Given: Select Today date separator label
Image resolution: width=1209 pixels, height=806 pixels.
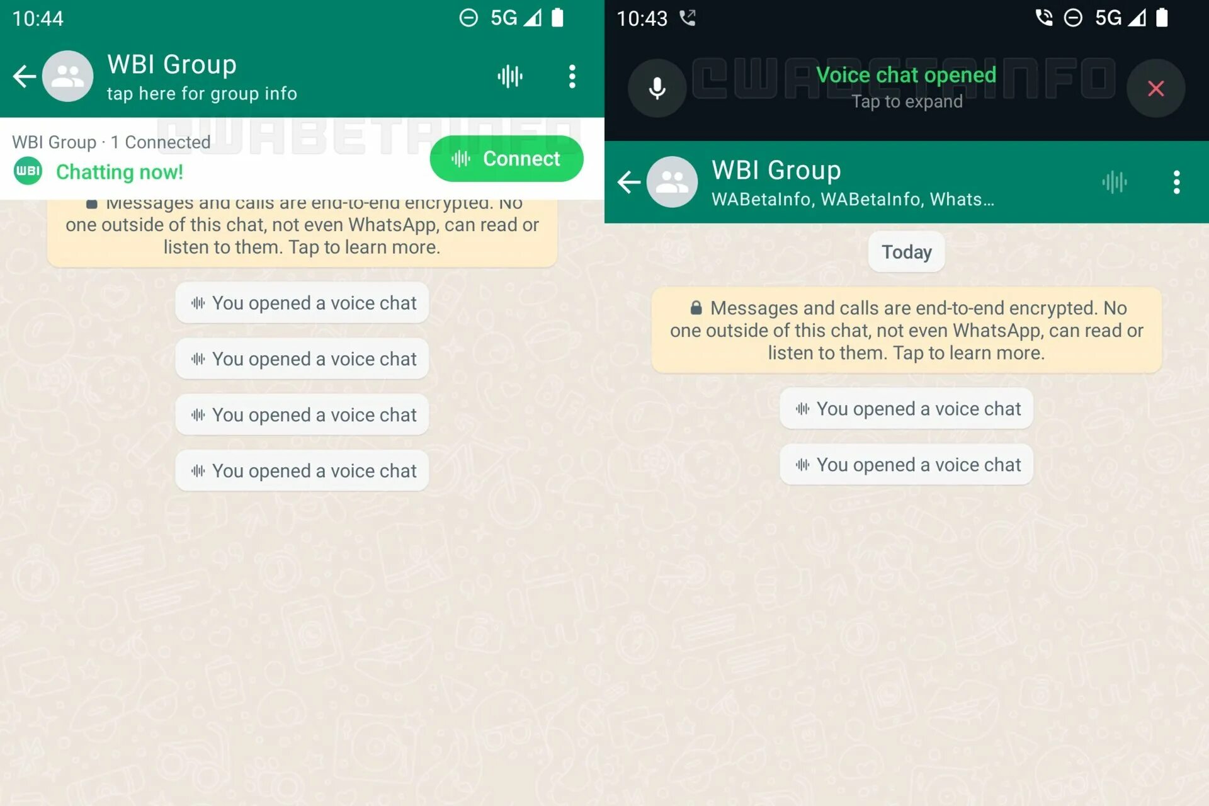Looking at the screenshot, I should [906, 251].
